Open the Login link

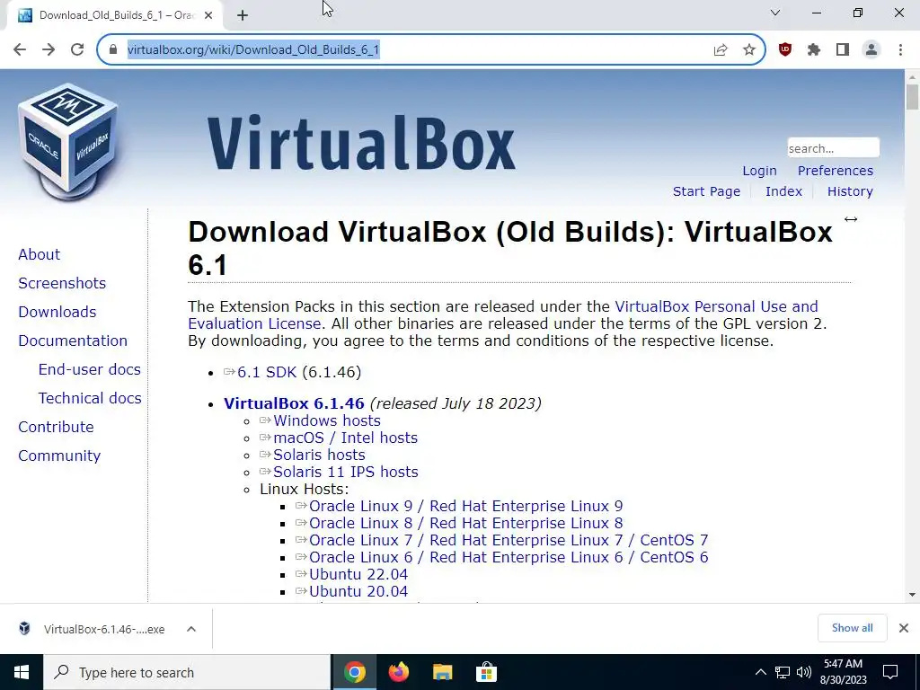click(759, 171)
